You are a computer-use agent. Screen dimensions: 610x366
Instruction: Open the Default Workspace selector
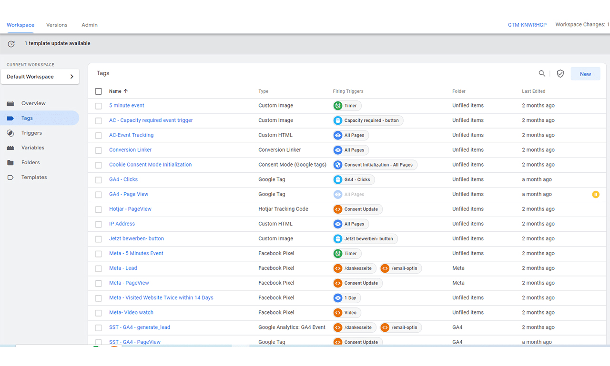[x=40, y=77]
